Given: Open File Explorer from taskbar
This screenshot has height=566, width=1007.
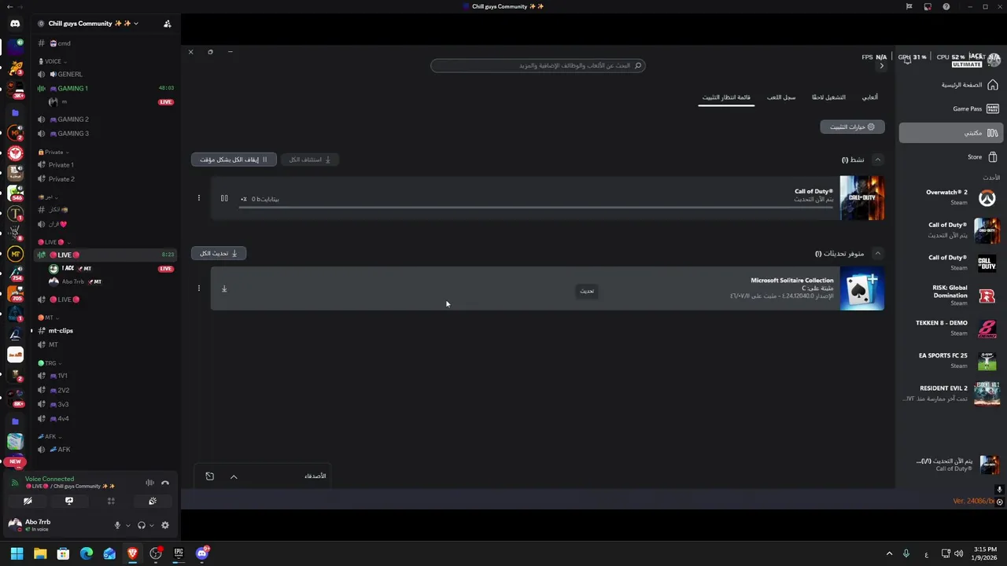Looking at the screenshot, I should click(40, 553).
